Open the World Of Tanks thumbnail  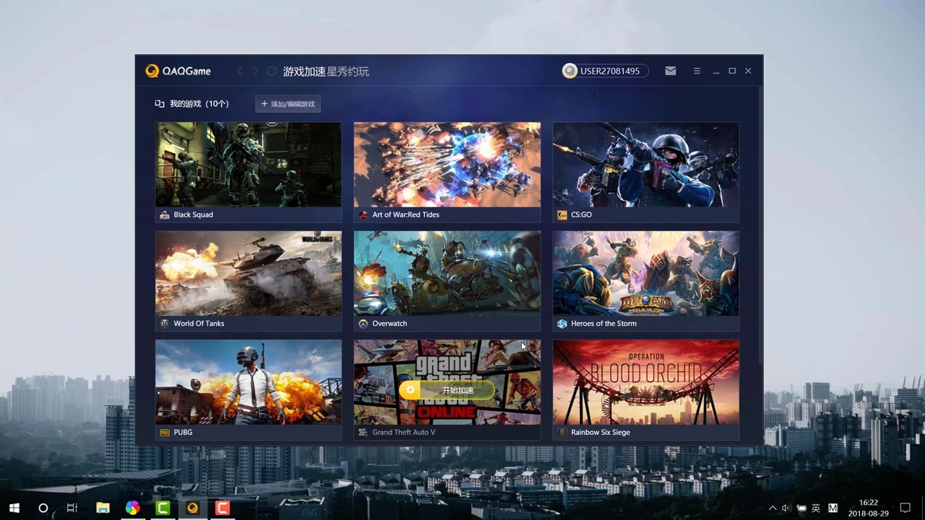click(x=249, y=273)
